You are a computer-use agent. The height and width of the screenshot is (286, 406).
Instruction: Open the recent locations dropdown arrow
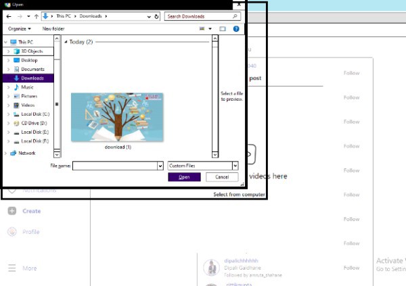tap(28, 16)
